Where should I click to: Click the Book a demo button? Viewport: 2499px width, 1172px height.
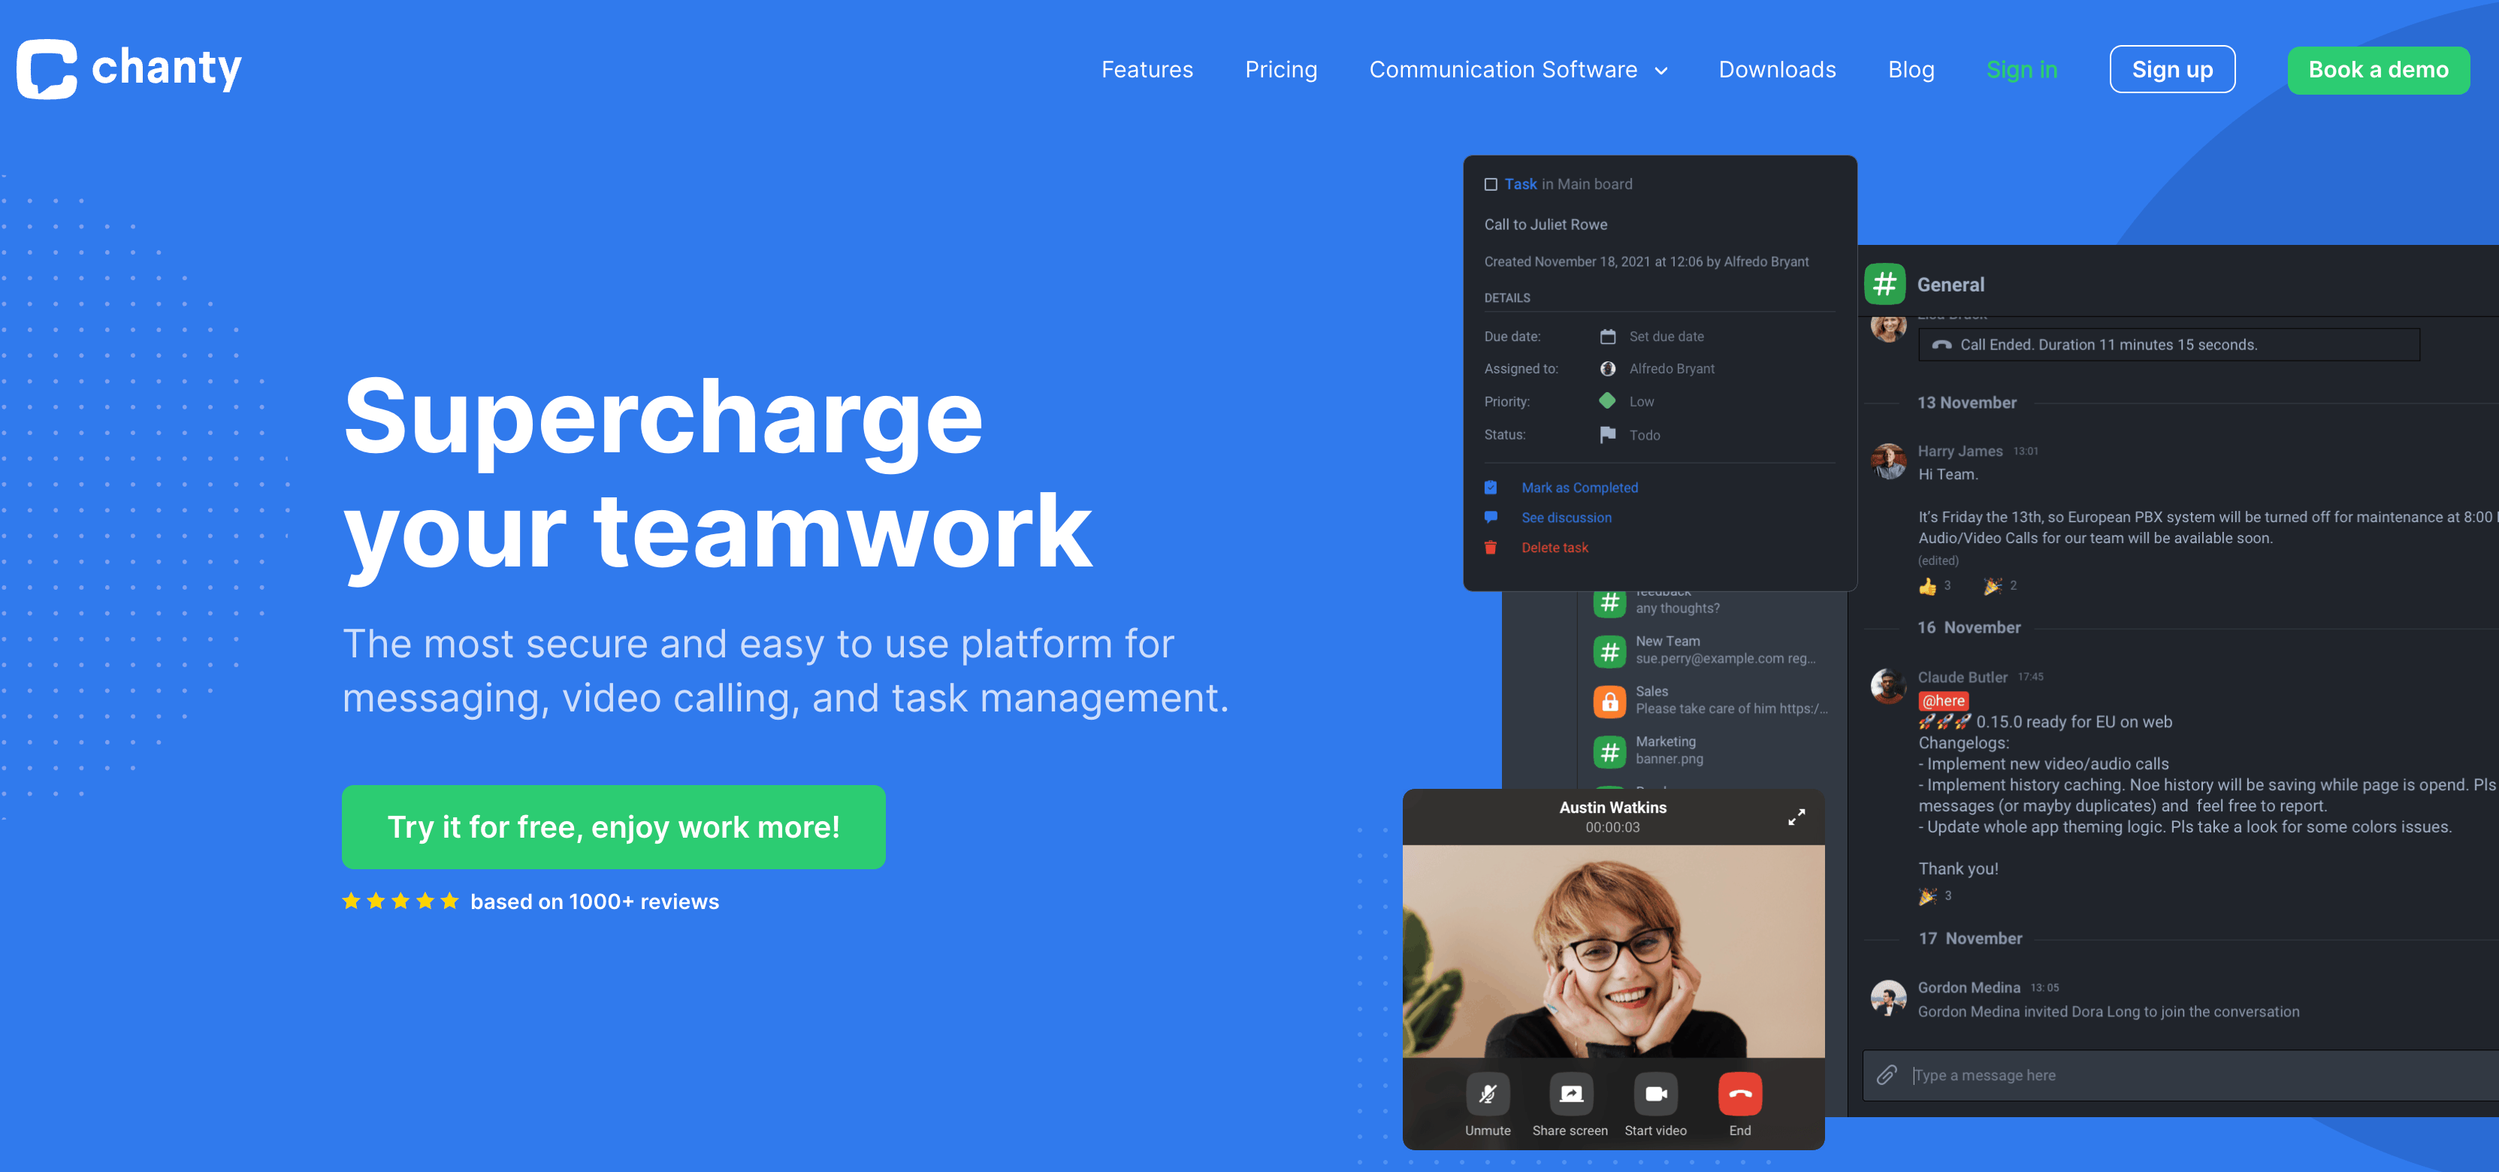pyautogui.click(x=2378, y=70)
